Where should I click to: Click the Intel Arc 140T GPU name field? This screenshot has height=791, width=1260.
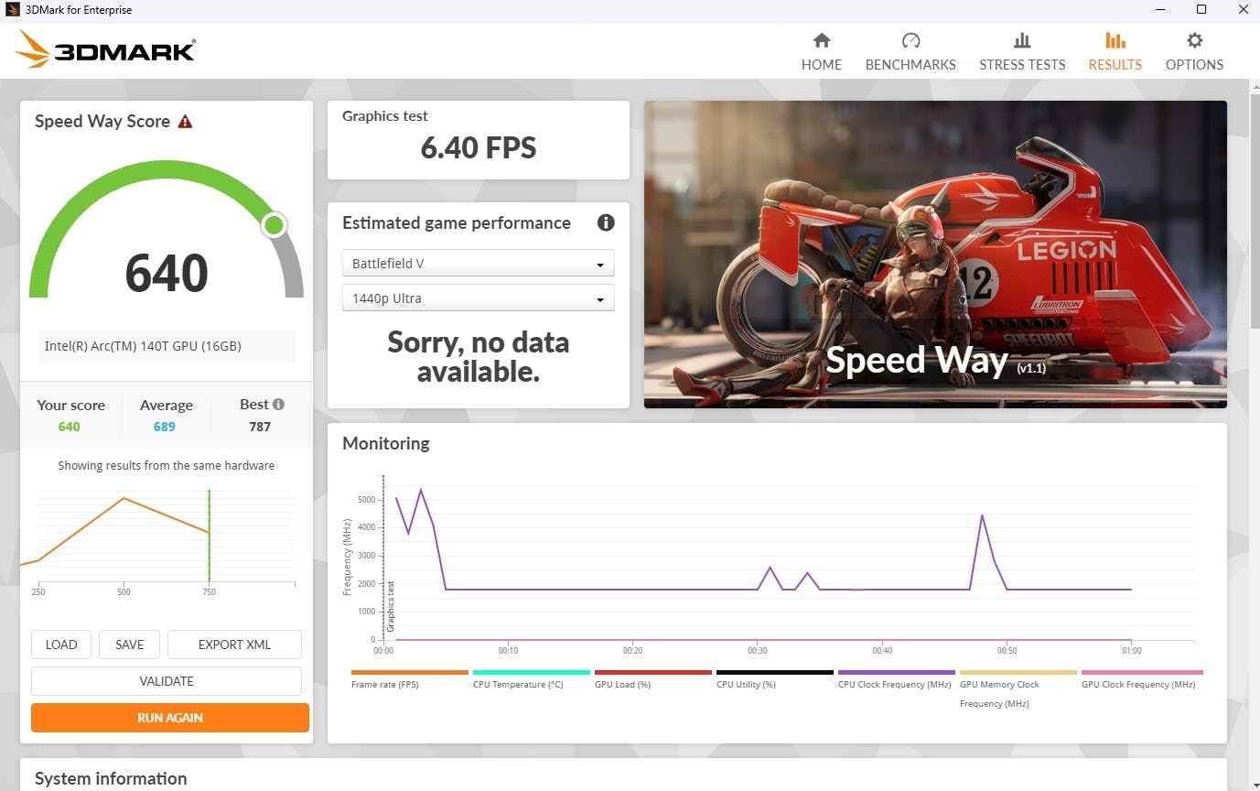pyautogui.click(x=167, y=346)
